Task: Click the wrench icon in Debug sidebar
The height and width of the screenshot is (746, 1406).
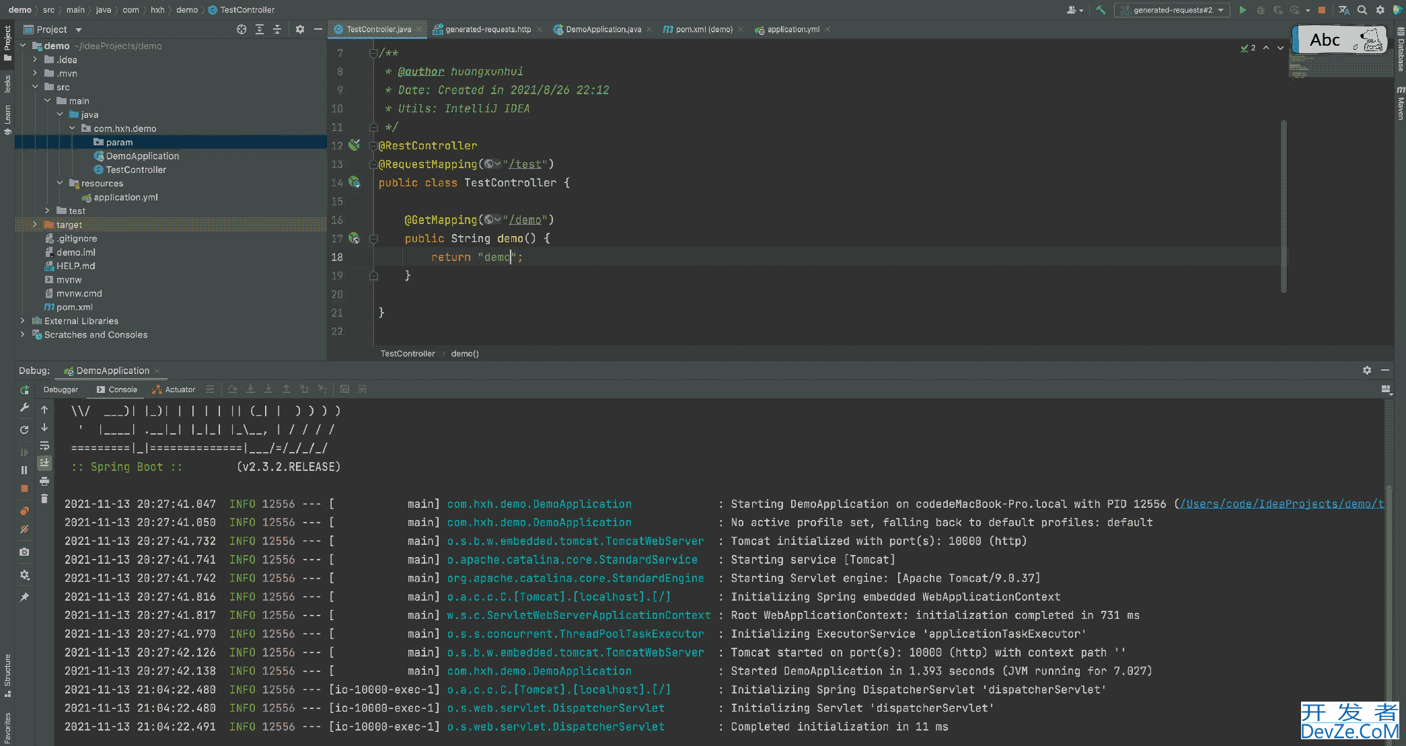Action: 24,408
